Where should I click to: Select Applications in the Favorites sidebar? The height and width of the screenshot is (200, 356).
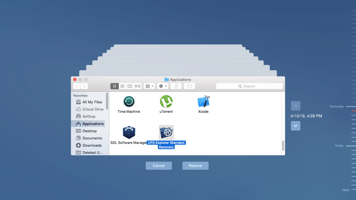[x=92, y=124]
